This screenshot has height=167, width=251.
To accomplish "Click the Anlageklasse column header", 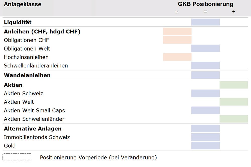I will click(23, 4).
